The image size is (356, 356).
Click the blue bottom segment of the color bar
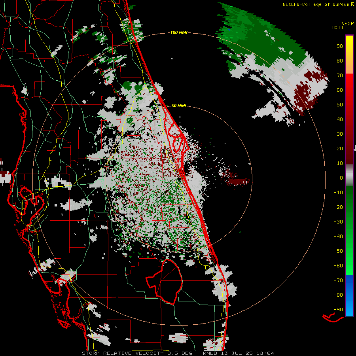click(x=349, y=295)
